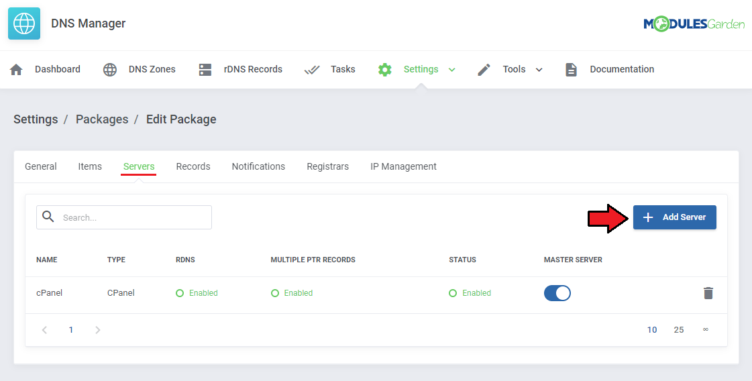
Task: Sort by TYPE column header
Action: (116, 260)
